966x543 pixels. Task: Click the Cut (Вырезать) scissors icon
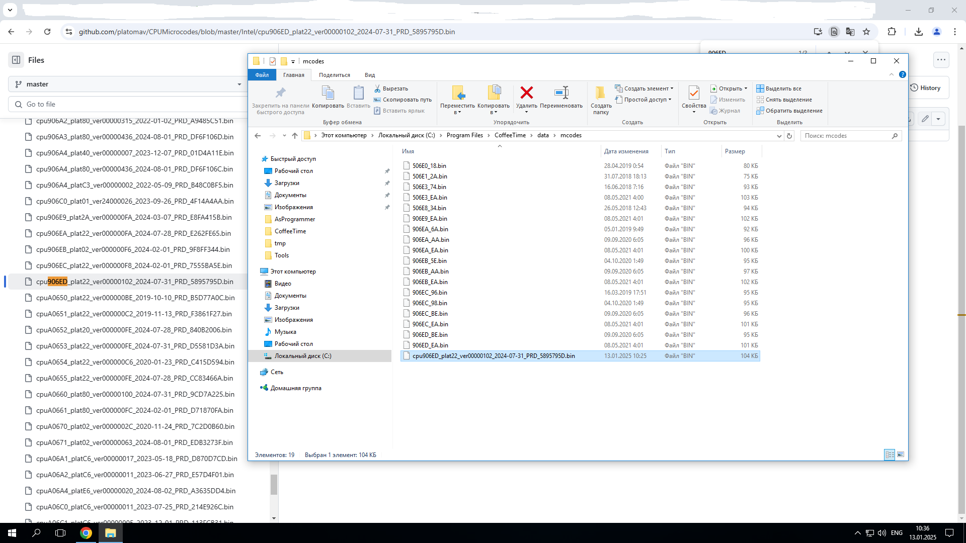click(377, 88)
